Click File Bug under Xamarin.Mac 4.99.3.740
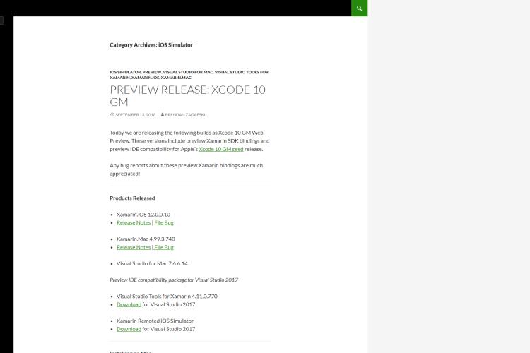This screenshot has width=530, height=353. pos(164,247)
